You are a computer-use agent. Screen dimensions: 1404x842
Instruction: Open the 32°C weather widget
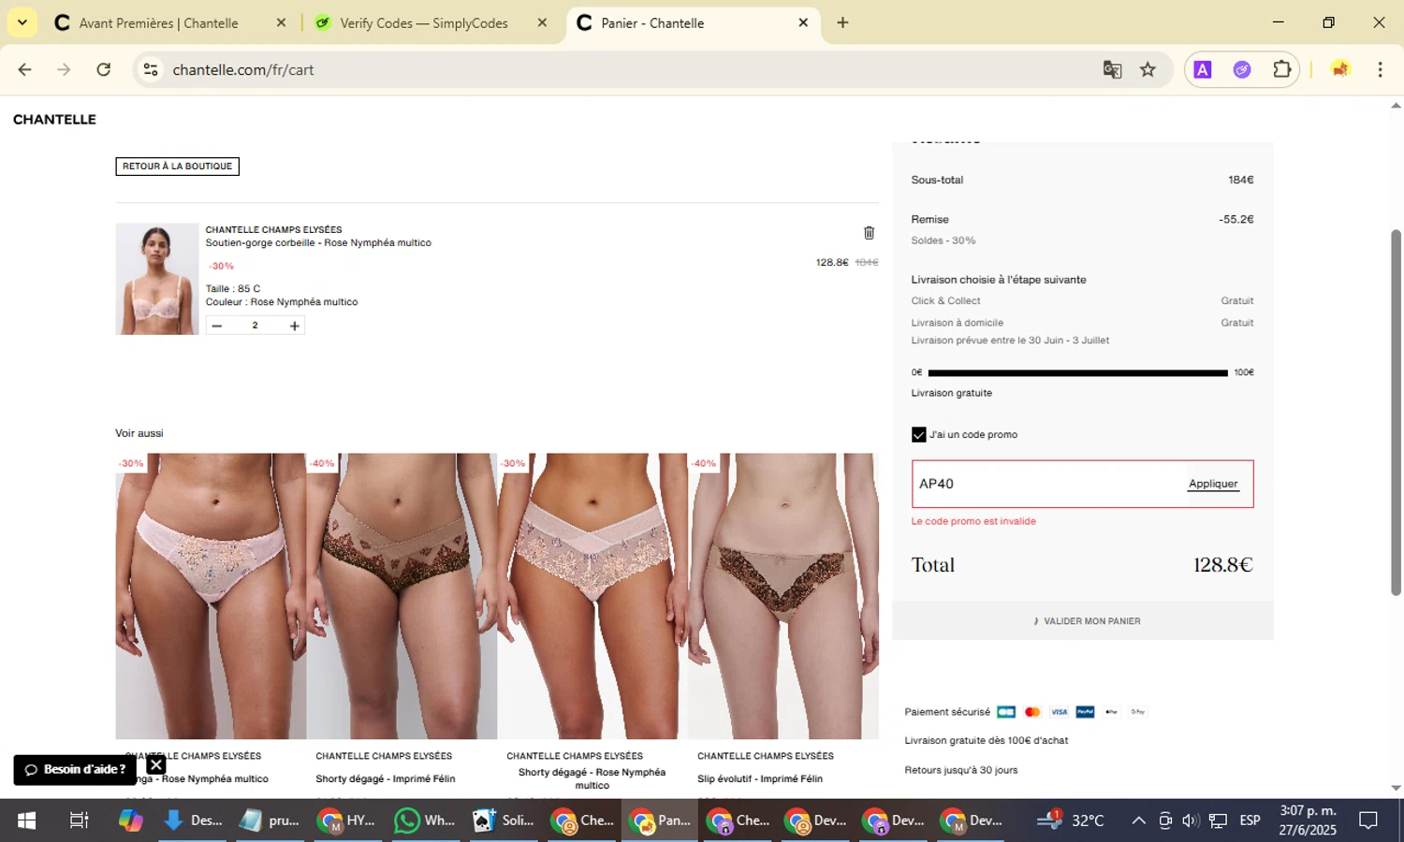(1071, 820)
